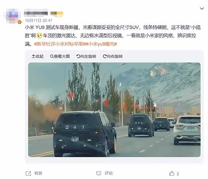Open hashtag #新华社评小米对标苹果#
This screenshot has height=179, width=208.
click(x=60, y=44)
